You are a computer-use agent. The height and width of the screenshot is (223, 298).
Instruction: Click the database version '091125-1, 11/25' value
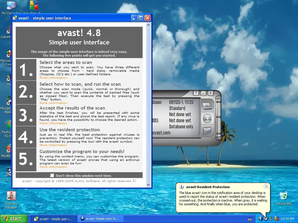pyautogui.click(x=181, y=102)
